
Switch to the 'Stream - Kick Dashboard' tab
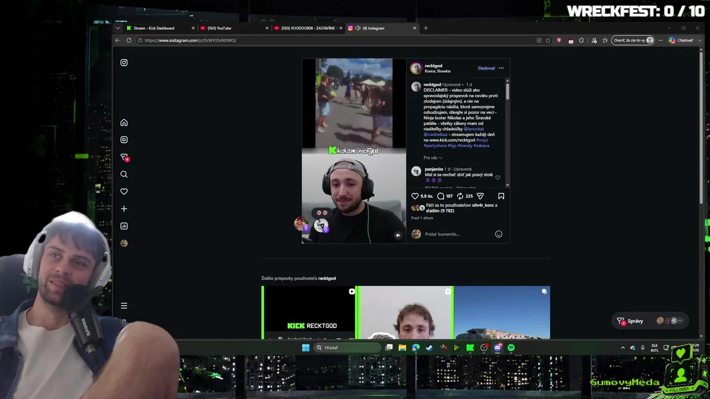pos(159,28)
